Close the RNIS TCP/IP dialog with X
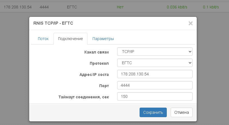Screen dimensions: 229x125 coord(190,23)
